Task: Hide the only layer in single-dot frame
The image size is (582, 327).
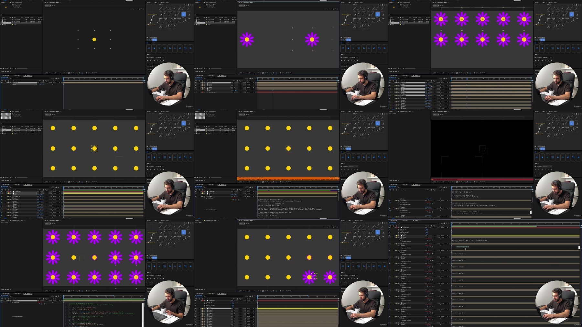Action: tap(1, 83)
